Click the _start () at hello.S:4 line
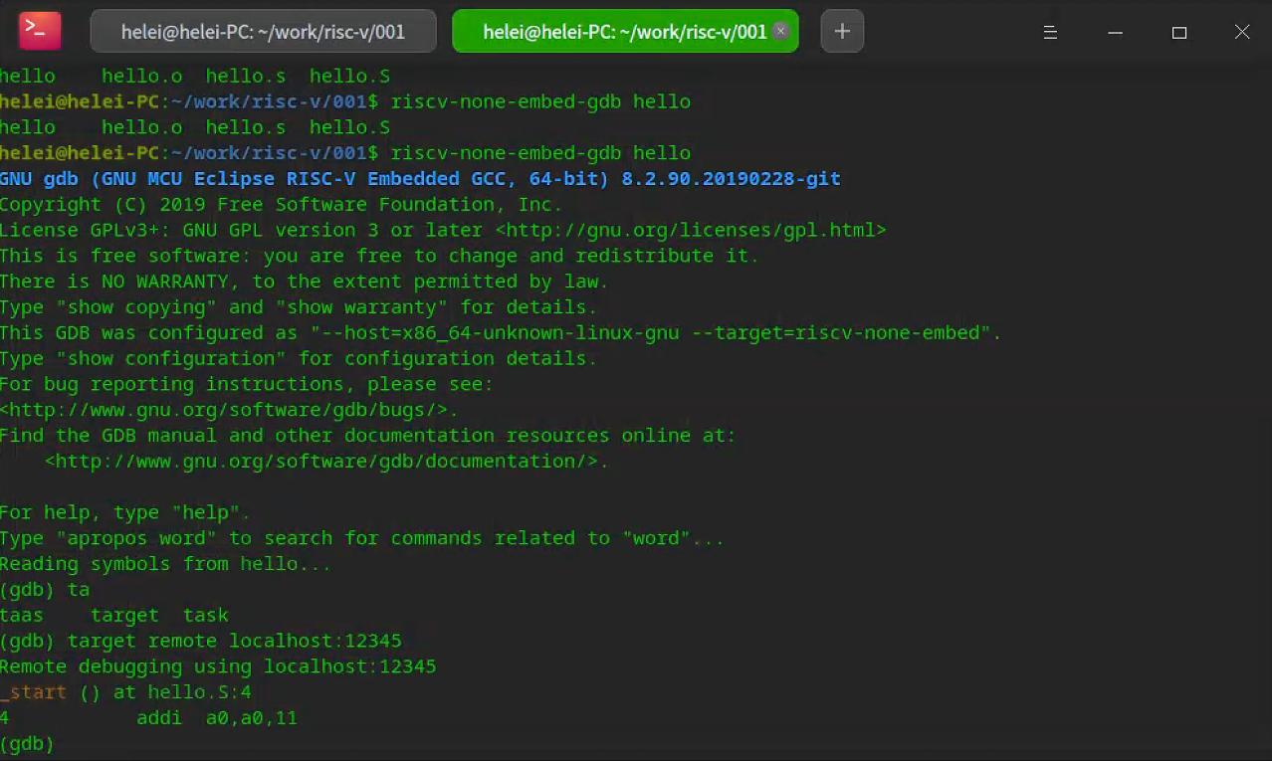 pos(124,691)
